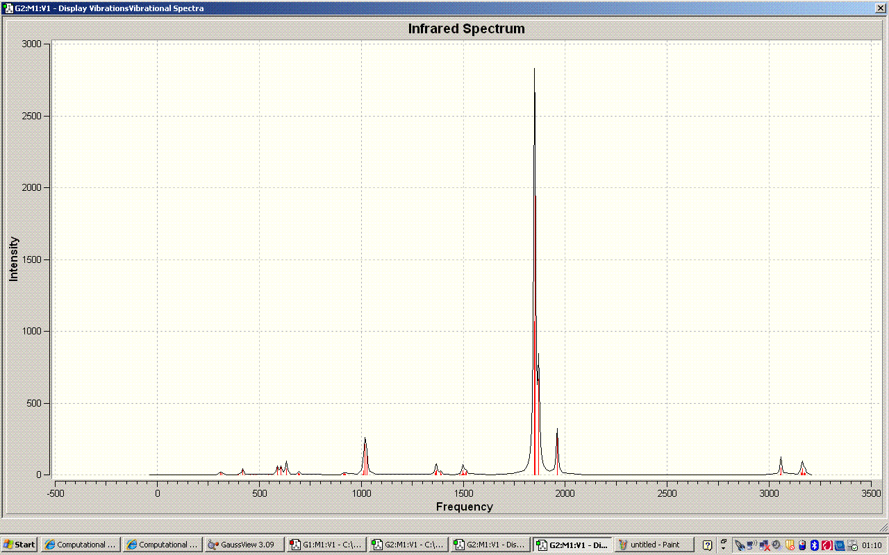Click the 2500 intensity axis tick label

point(32,116)
